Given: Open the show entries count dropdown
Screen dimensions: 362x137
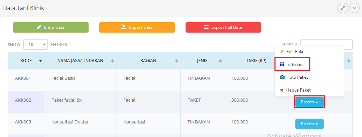Looking at the screenshot, I should coord(36,44).
